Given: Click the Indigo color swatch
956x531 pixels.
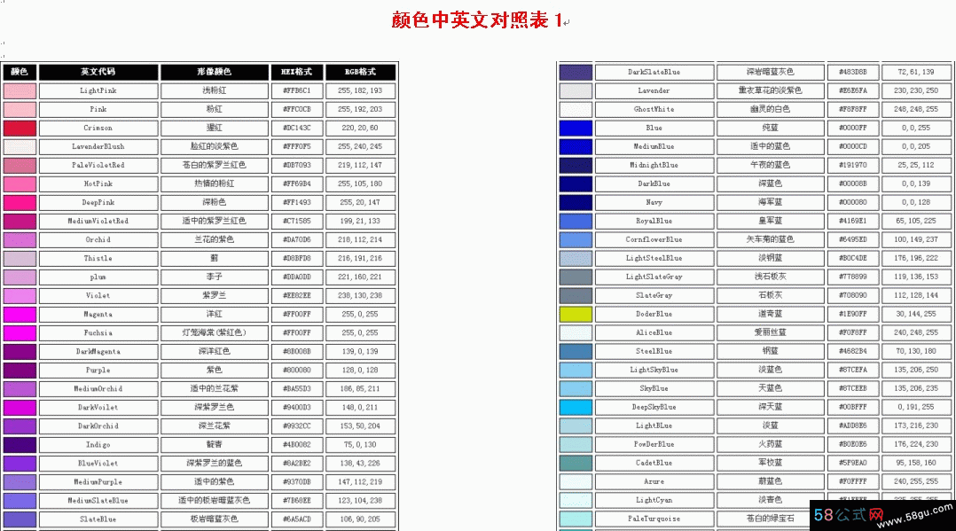Looking at the screenshot, I should coord(20,445).
